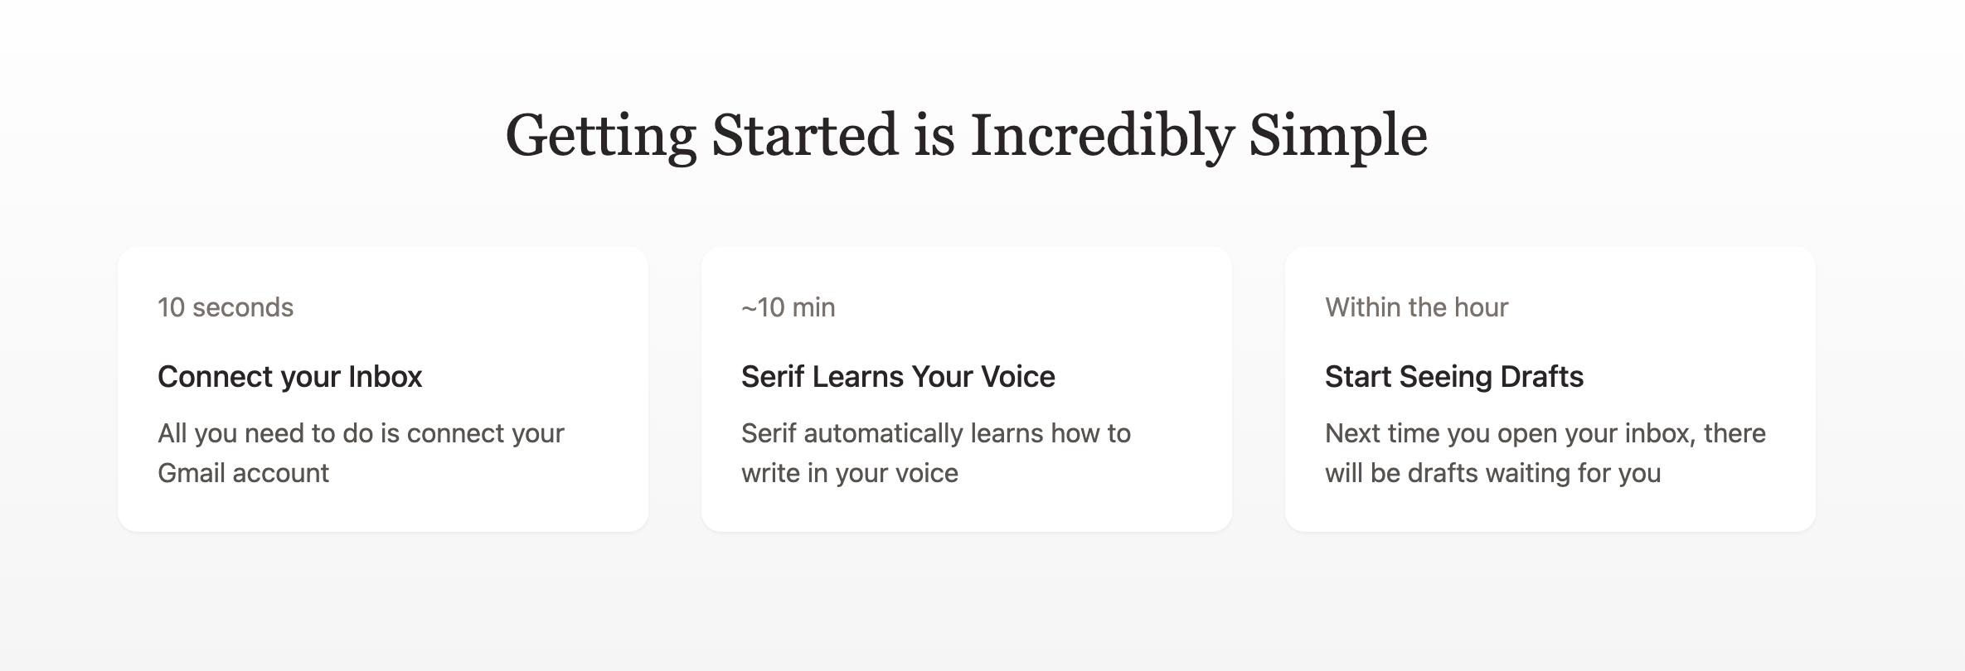
Task: Click the "All you need to do" text line
Action: 361,433
